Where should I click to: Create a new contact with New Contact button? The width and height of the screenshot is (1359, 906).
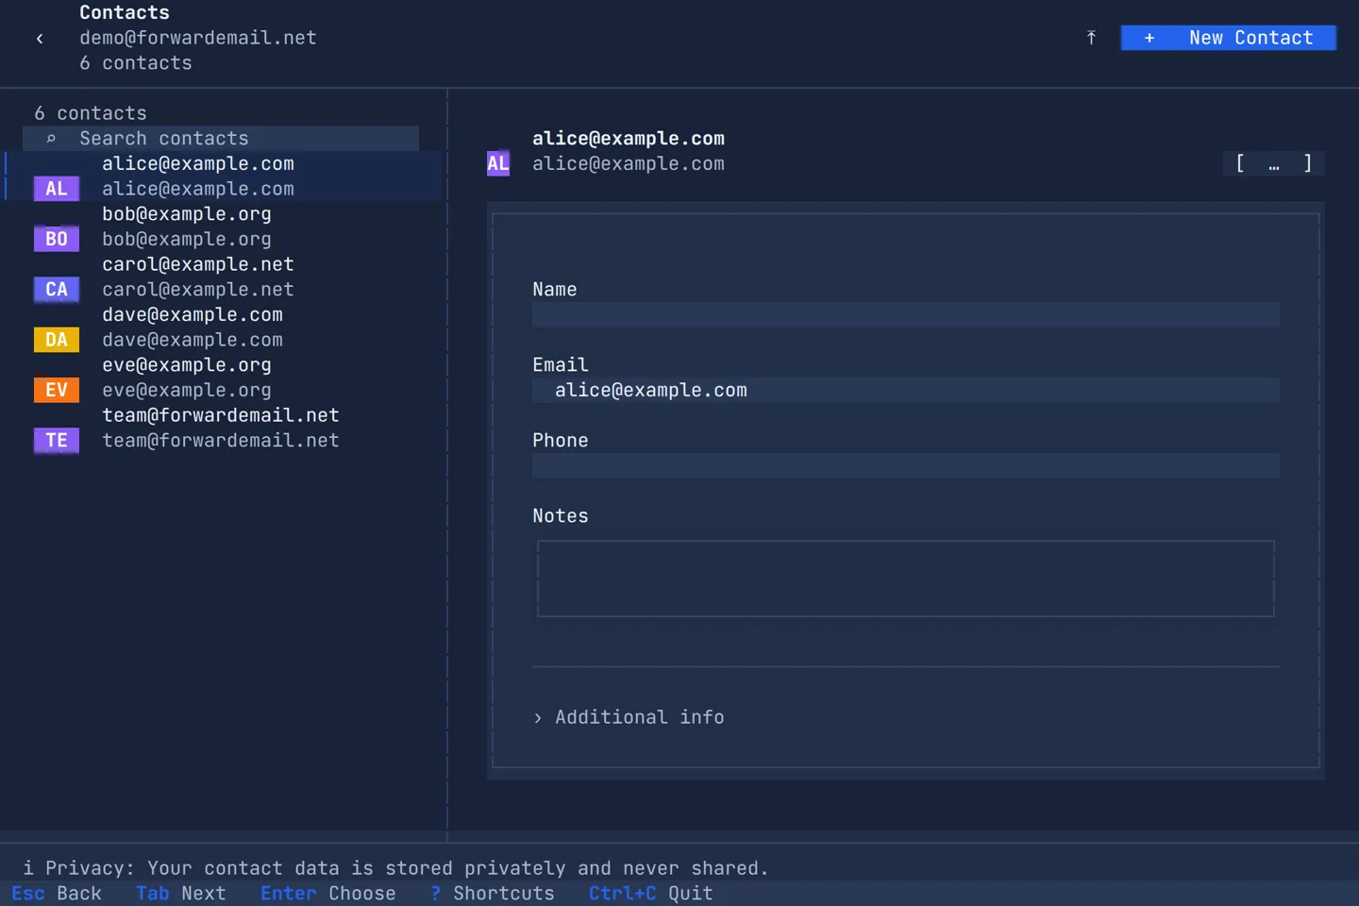(x=1228, y=38)
